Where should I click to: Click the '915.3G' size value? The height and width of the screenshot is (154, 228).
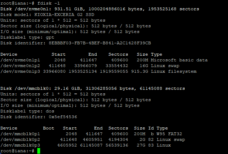[x=140, y=71]
